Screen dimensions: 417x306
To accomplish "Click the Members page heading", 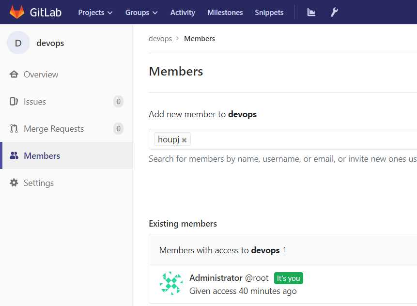I will (x=176, y=71).
